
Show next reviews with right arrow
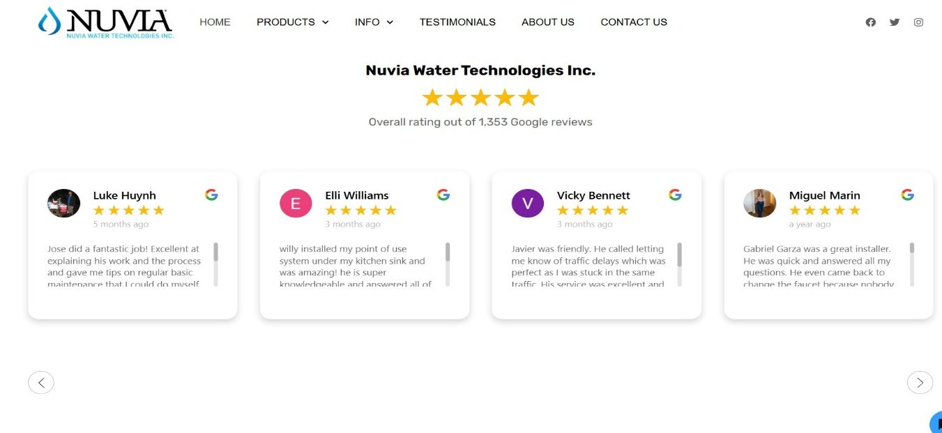point(920,382)
